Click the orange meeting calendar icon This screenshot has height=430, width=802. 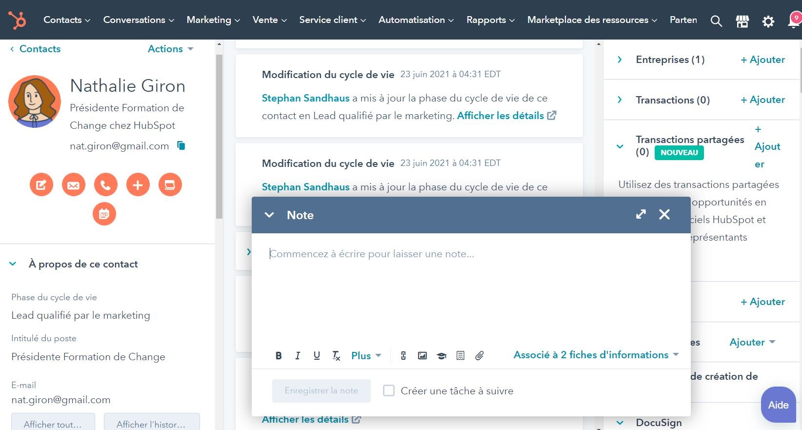coord(104,214)
